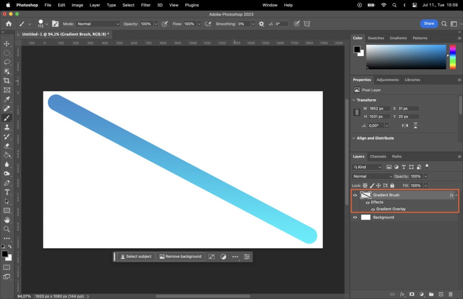Select the Crop tool

7,81
